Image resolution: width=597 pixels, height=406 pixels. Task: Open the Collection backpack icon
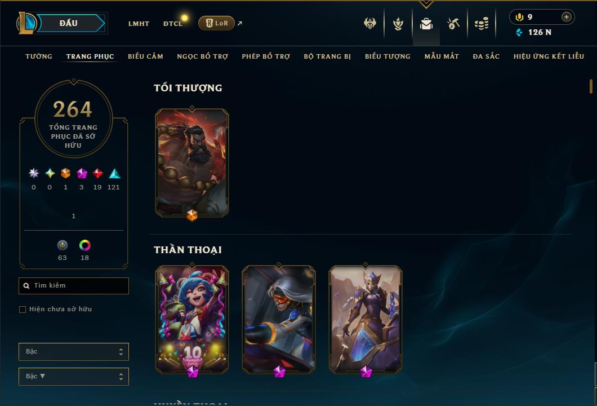tap(426, 24)
